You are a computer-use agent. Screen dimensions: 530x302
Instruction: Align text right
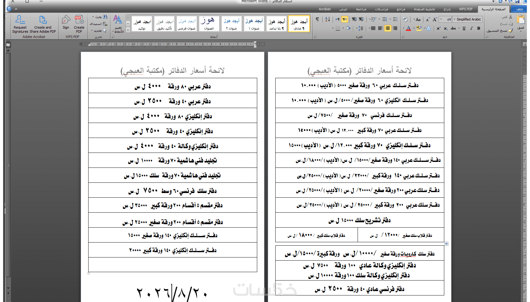tap(395, 28)
